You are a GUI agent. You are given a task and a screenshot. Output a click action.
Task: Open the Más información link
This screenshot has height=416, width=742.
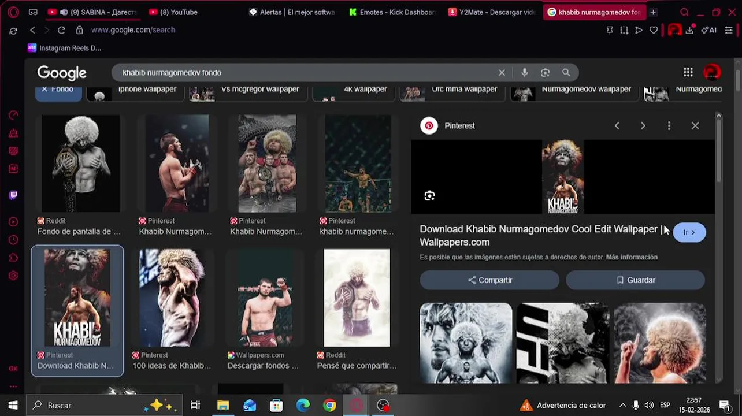coord(632,257)
